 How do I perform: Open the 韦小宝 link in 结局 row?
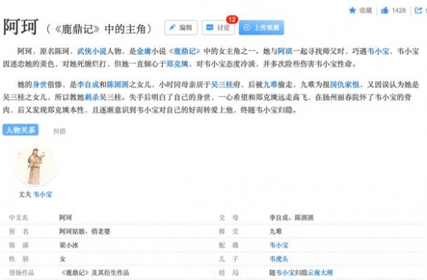[285, 273]
